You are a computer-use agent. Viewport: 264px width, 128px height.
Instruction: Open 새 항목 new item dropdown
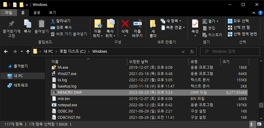click(x=171, y=21)
